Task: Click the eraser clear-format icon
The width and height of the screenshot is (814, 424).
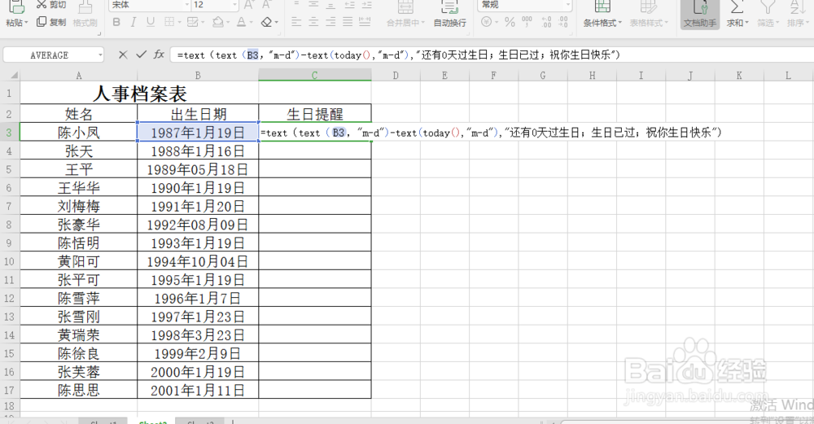Action: pyautogui.click(x=266, y=22)
